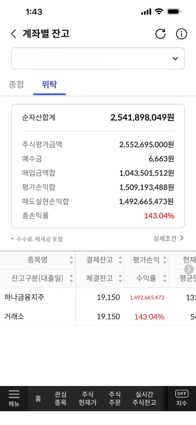The image size is (196, 425).
Task: Sort by 잔고구분(대출일) column arrows
Action: pyautogui.click(x=71, y=278)
